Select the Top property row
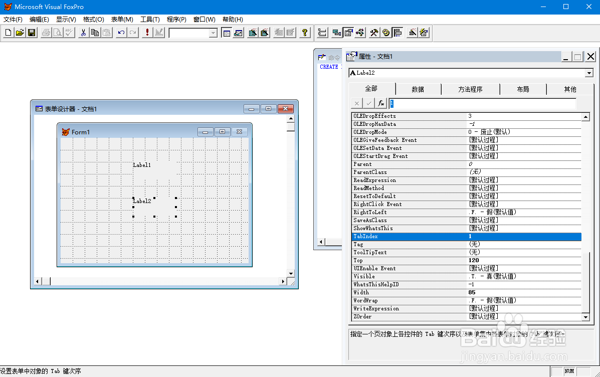The width and height of the screenshot is (600, 377). click(x=467, y=260)
